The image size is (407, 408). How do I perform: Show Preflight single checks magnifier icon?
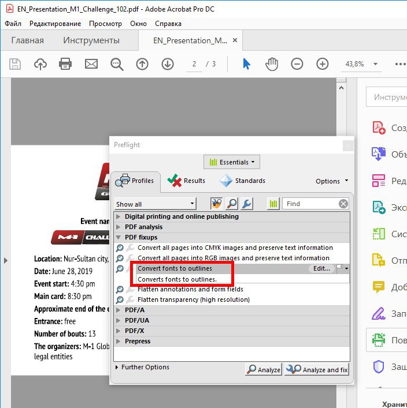pyautogui.click(x=232, y=204)
